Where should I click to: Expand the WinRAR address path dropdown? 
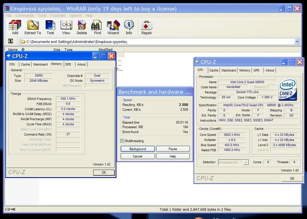297,41
